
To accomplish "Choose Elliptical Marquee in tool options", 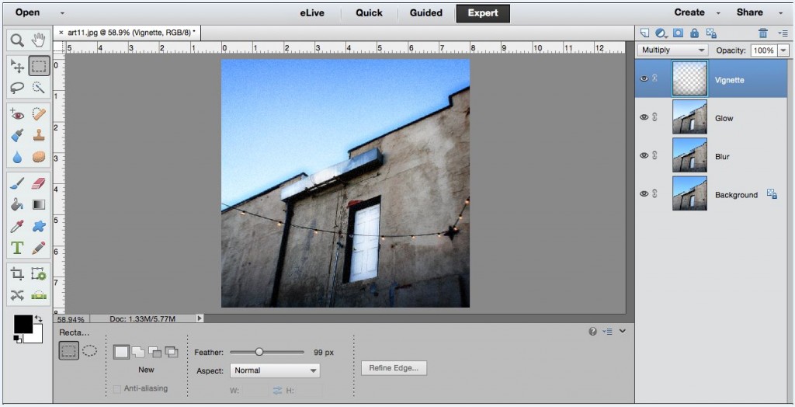I will (90, 350).
